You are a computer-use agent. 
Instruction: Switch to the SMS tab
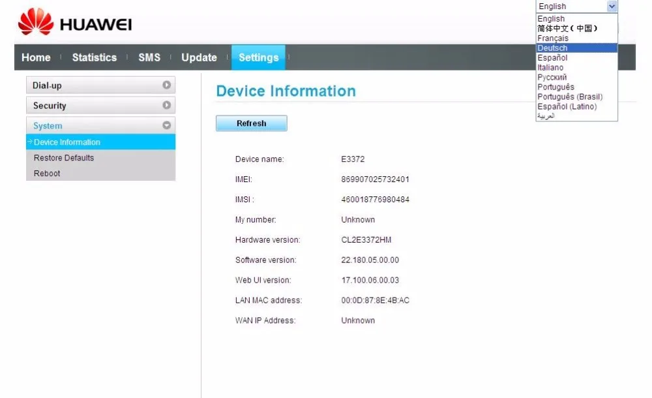(149, 57)
